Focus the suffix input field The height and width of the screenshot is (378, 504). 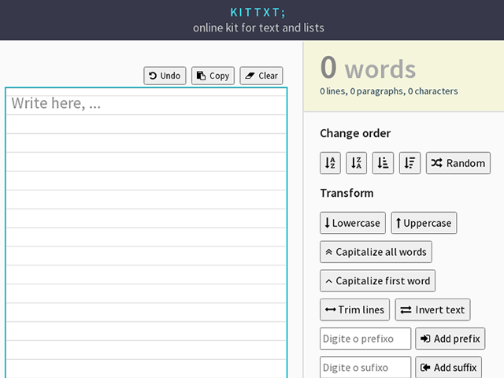pos(365,367)
